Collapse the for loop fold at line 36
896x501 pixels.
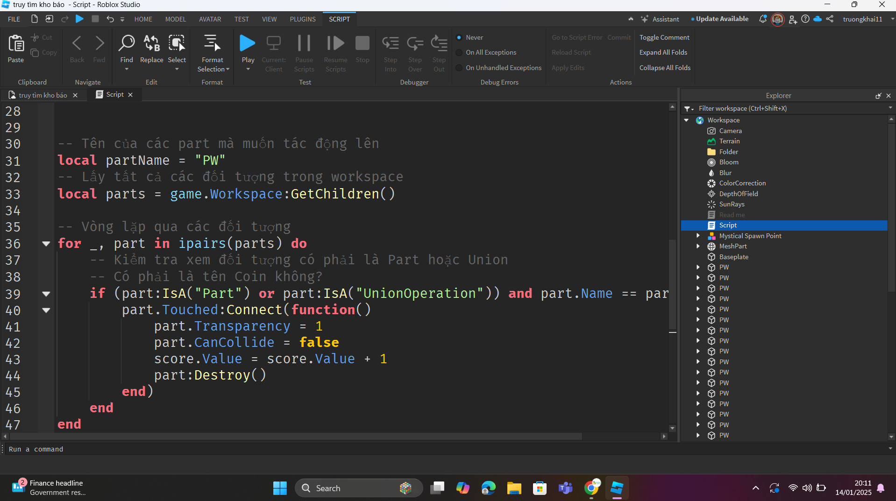pyautogui.click(x=46, y=243)
